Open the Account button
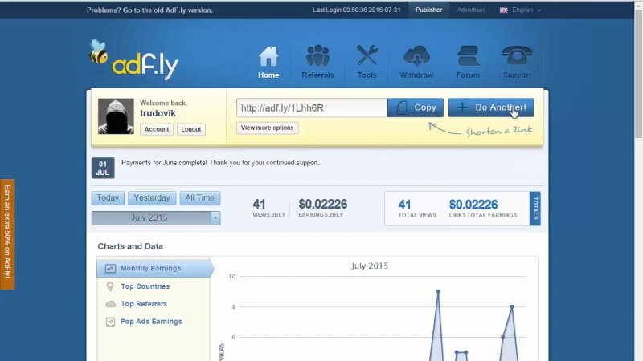The image size is (643, 361). 156,129
